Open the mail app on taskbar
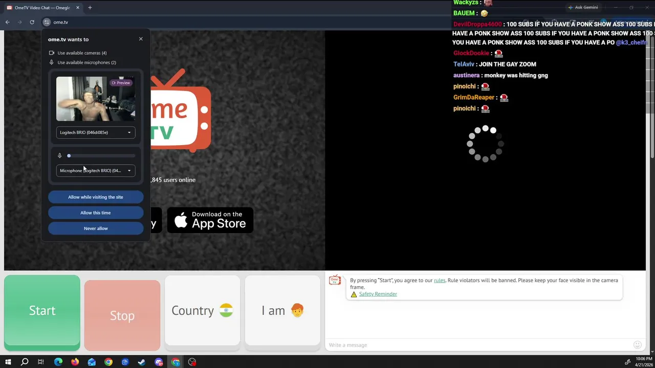655x368 pixels. 92,362
